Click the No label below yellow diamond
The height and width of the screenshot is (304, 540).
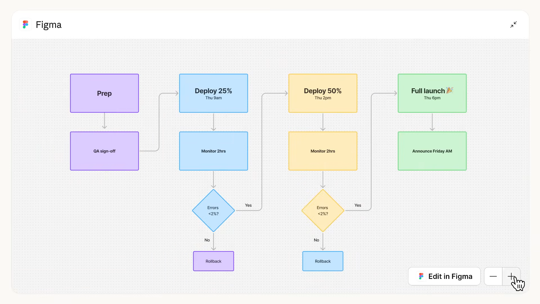(x=316, y=240)
